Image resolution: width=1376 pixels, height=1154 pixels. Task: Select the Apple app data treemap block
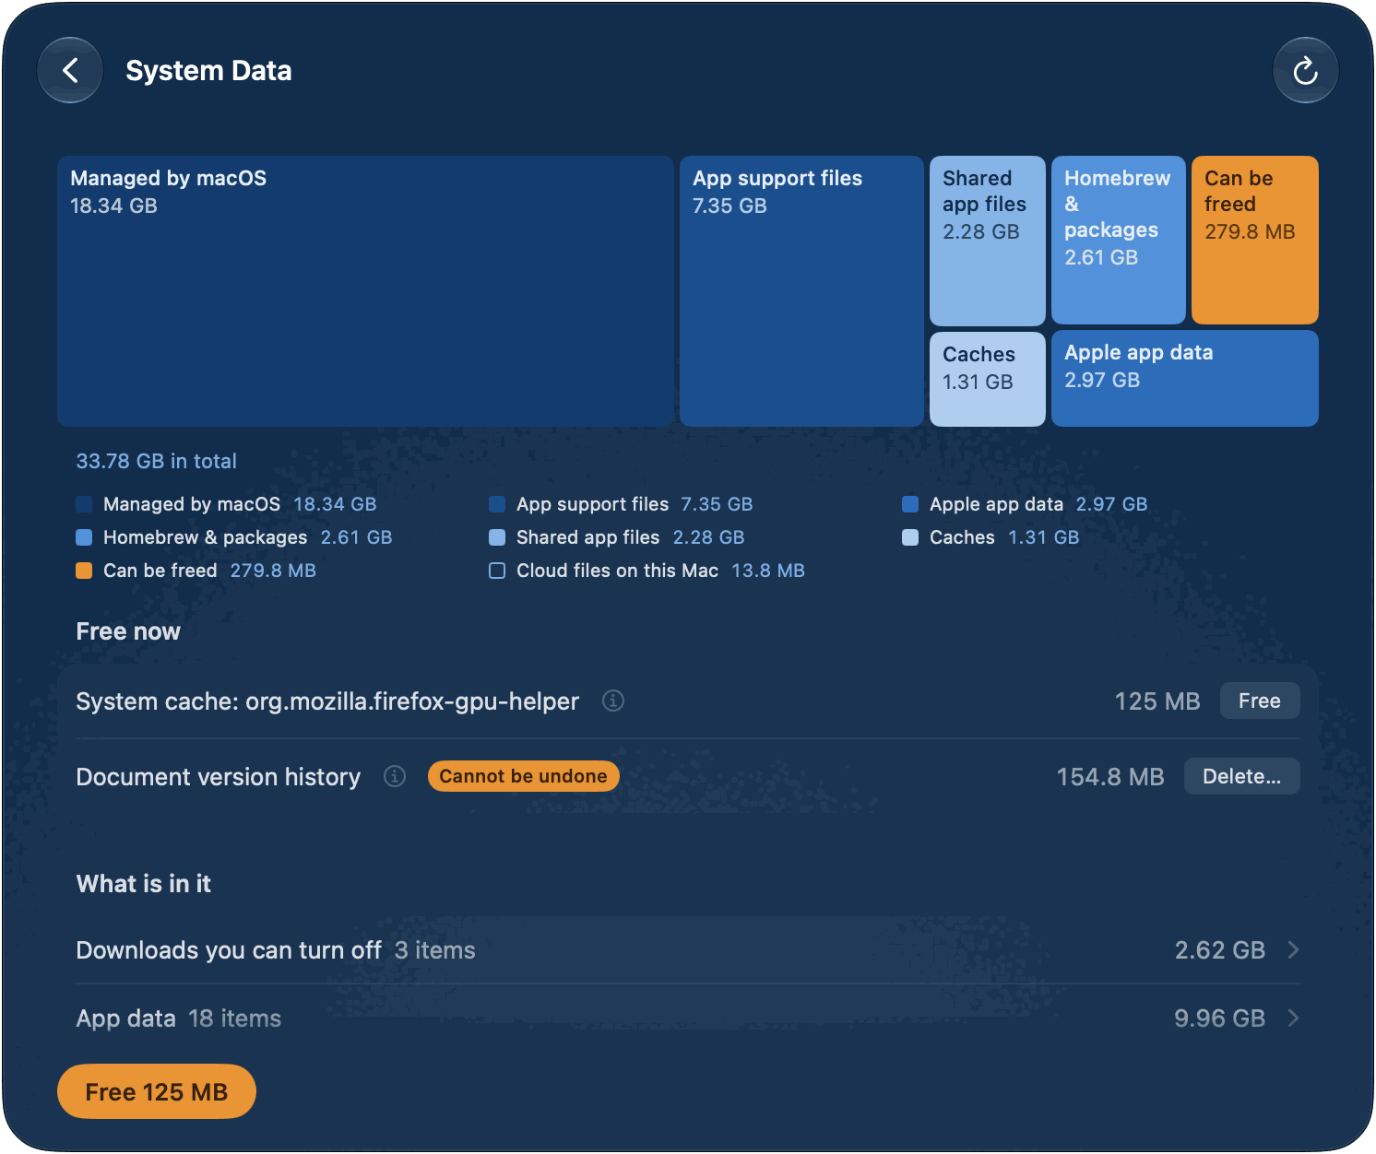[1185, 379]
